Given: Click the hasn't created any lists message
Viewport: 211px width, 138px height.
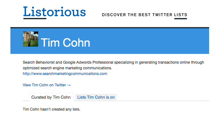Looking at the screenshot, I should tap(52, 109).
